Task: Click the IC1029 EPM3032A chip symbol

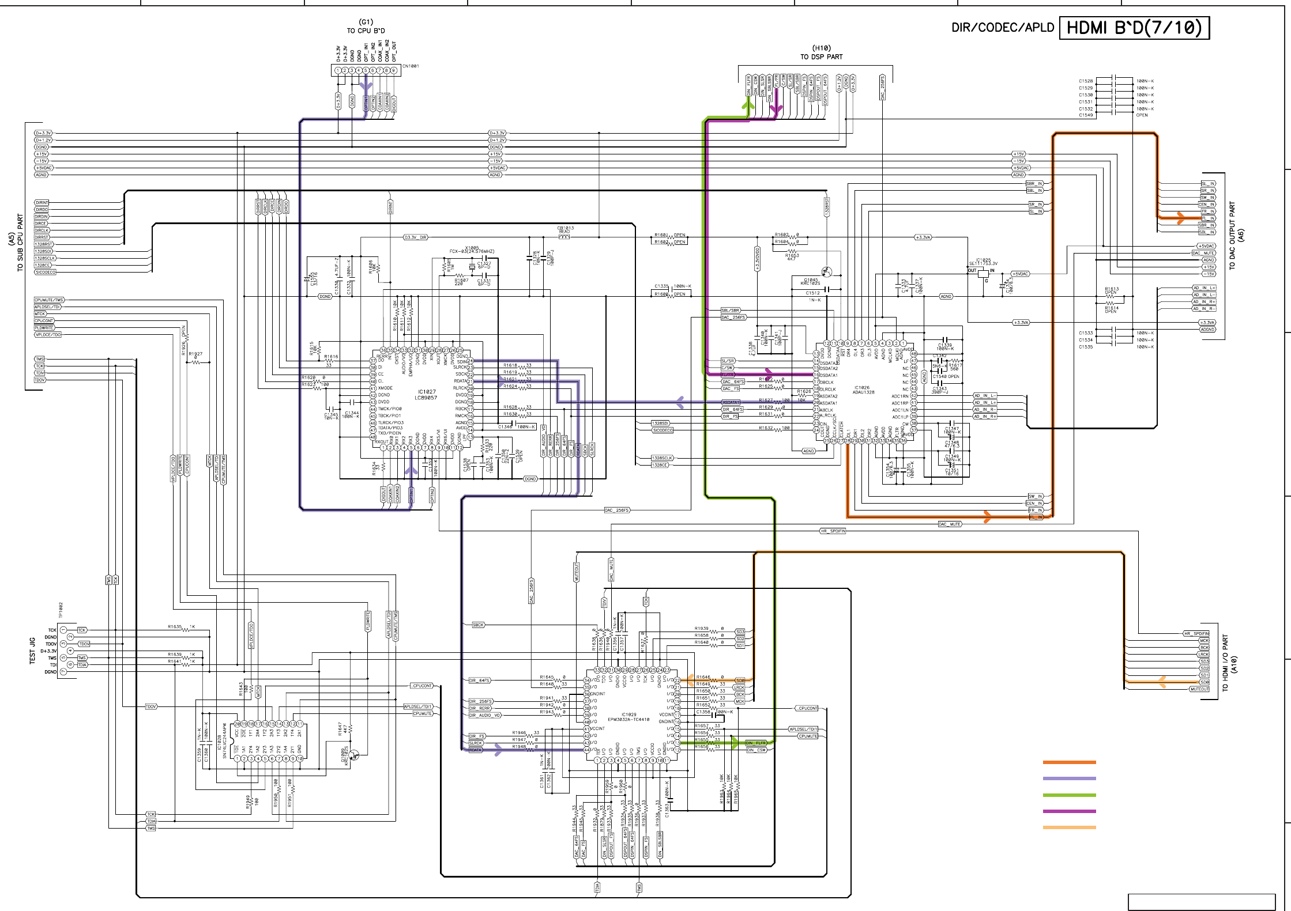Action: 630,716
